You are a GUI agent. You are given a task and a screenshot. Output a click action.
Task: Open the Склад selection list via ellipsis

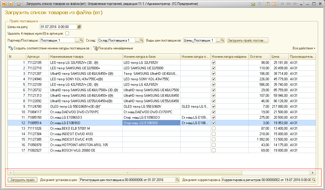[x=137, y=40]
